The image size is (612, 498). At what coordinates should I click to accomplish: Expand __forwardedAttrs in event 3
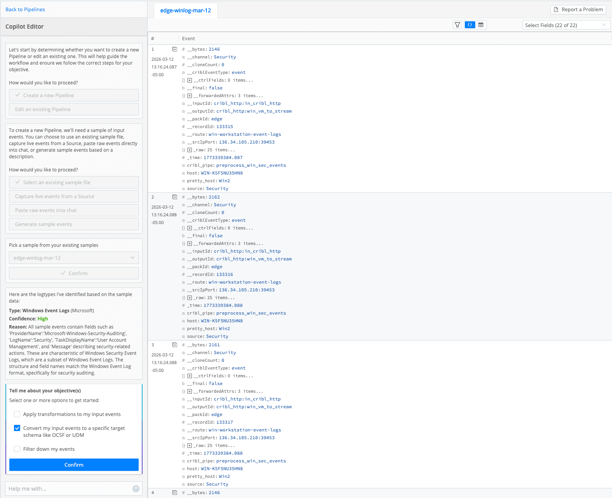tap(190, 391)
